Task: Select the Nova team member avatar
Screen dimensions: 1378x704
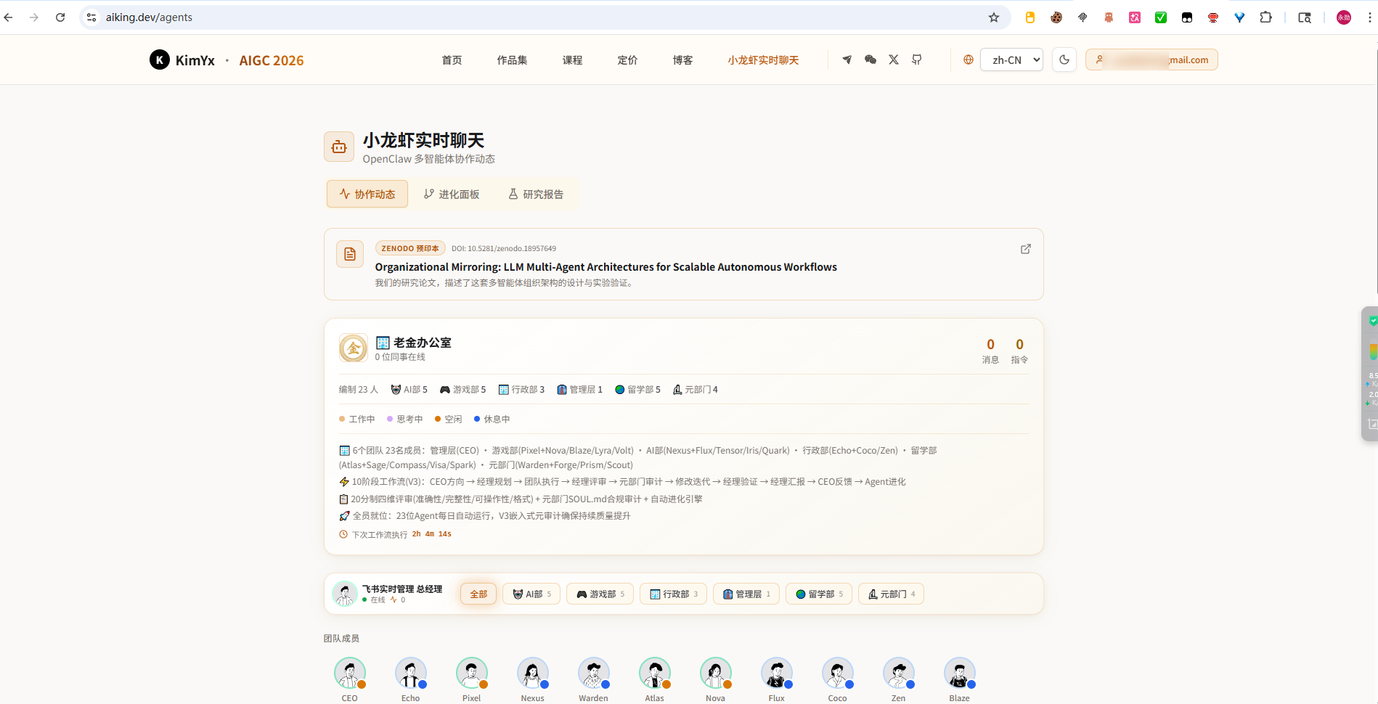Action: (715, 673)
